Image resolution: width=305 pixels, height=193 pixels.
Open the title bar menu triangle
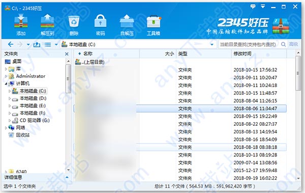coord(263,7)
